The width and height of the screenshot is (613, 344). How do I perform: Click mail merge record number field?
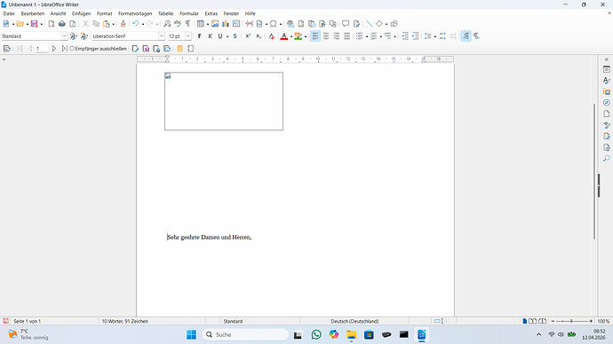42,49
